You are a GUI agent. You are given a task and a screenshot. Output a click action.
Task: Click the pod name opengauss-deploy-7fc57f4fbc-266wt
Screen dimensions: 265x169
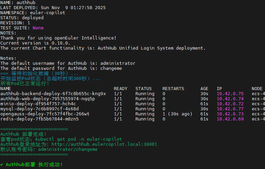45,114
